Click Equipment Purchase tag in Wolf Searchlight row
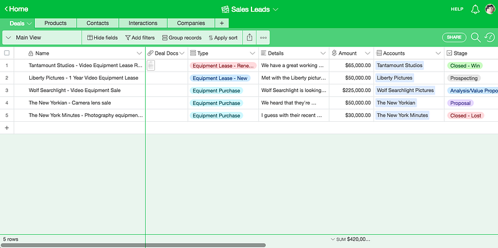The height and width of the screenshot is (248, 498). (x=216, y=91)
